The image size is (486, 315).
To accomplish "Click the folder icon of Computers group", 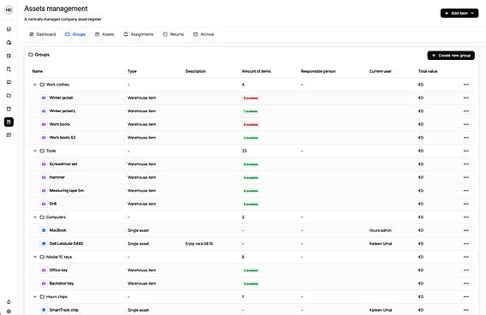I will click(42, 217).
